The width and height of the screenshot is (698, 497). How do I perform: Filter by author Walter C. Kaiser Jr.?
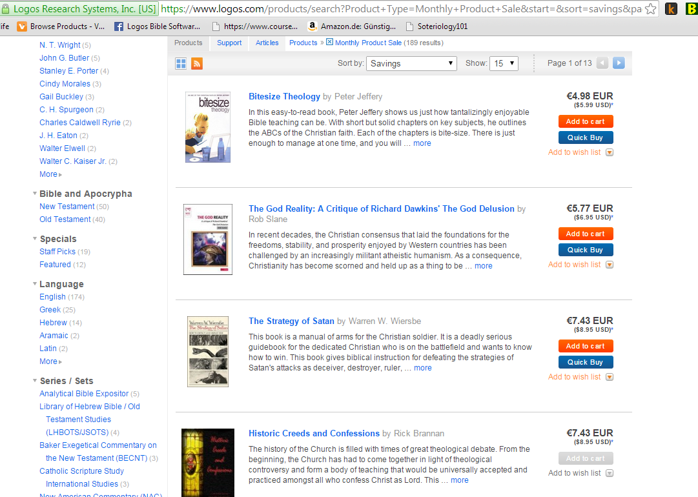pos(72,161)
